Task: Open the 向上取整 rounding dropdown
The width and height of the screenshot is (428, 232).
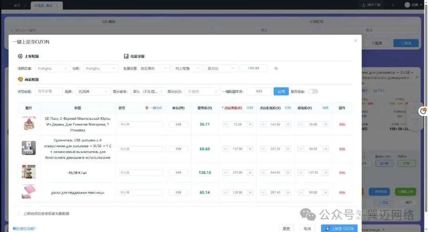Action: pos(187,68)
